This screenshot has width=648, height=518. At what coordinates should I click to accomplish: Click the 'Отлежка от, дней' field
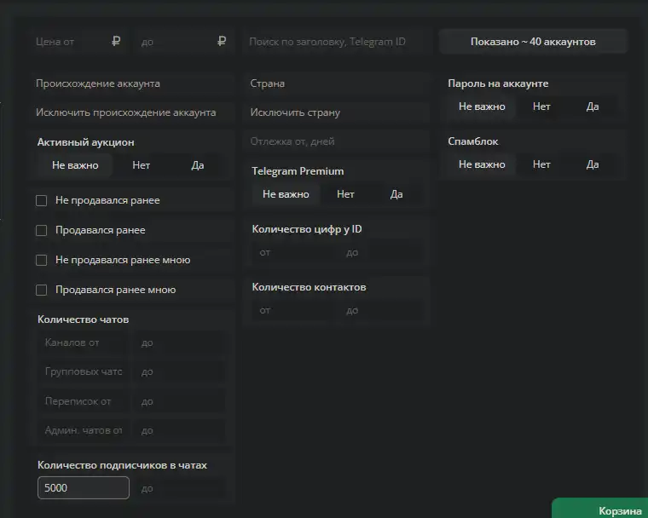pos(338,141)
